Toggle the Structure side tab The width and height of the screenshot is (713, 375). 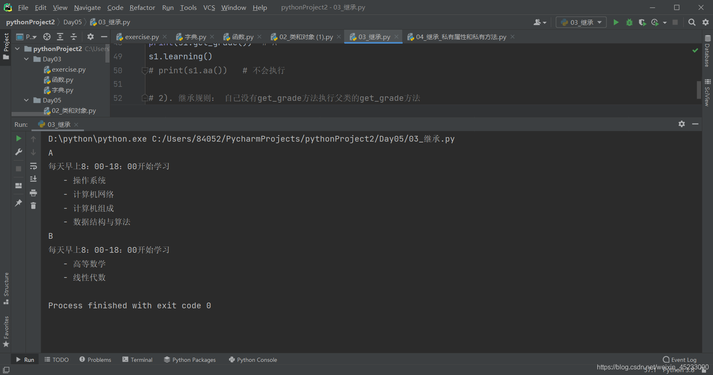pos(6,288)
